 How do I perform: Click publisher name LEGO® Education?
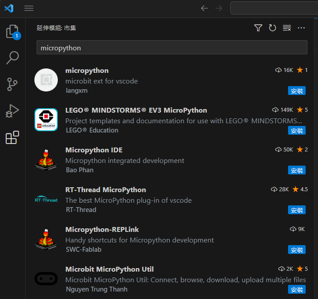tap(92, 130)
